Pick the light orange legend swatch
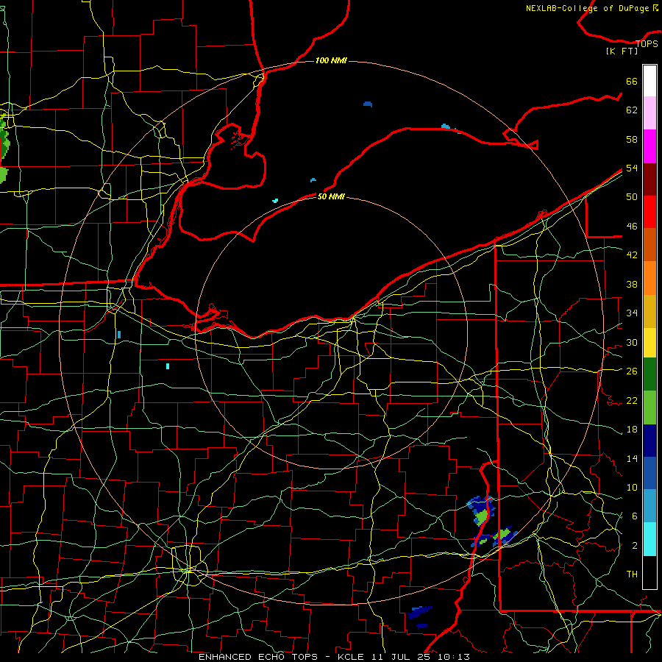This screenshot has height=662, width=662. [649, 278]
